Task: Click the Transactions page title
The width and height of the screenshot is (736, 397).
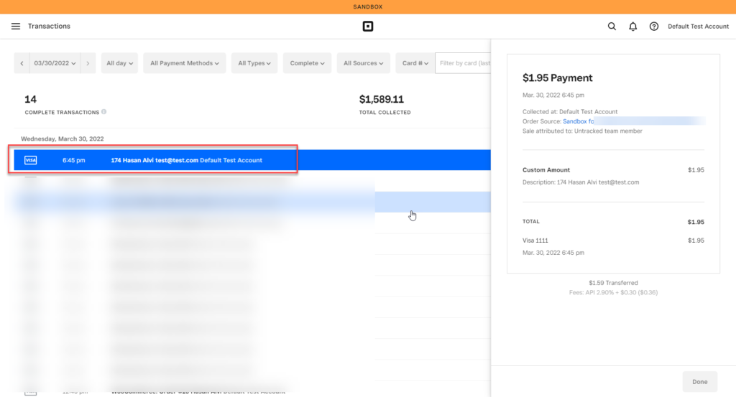Action: coord(49,27)
